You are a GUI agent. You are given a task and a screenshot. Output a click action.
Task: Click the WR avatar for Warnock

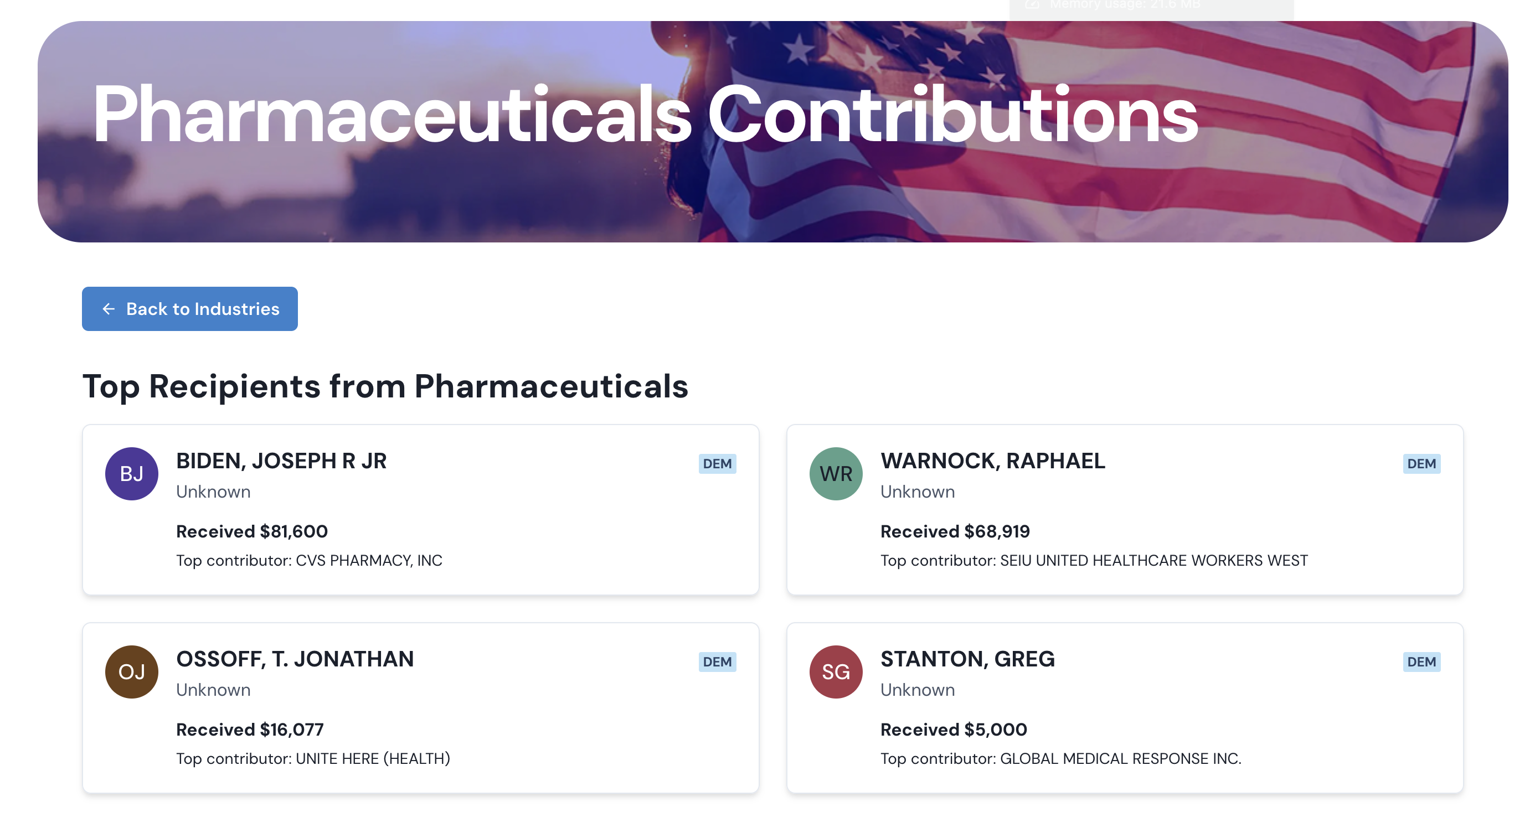(836, 473)
